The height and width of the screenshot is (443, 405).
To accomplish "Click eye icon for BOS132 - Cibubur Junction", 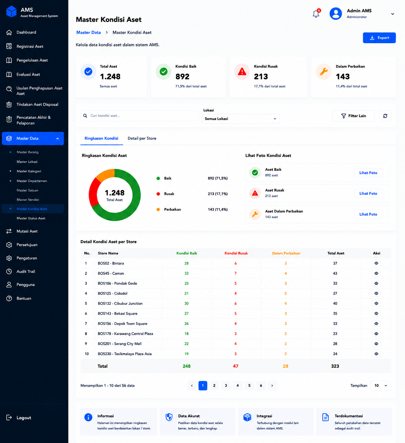I will (376, 304).
